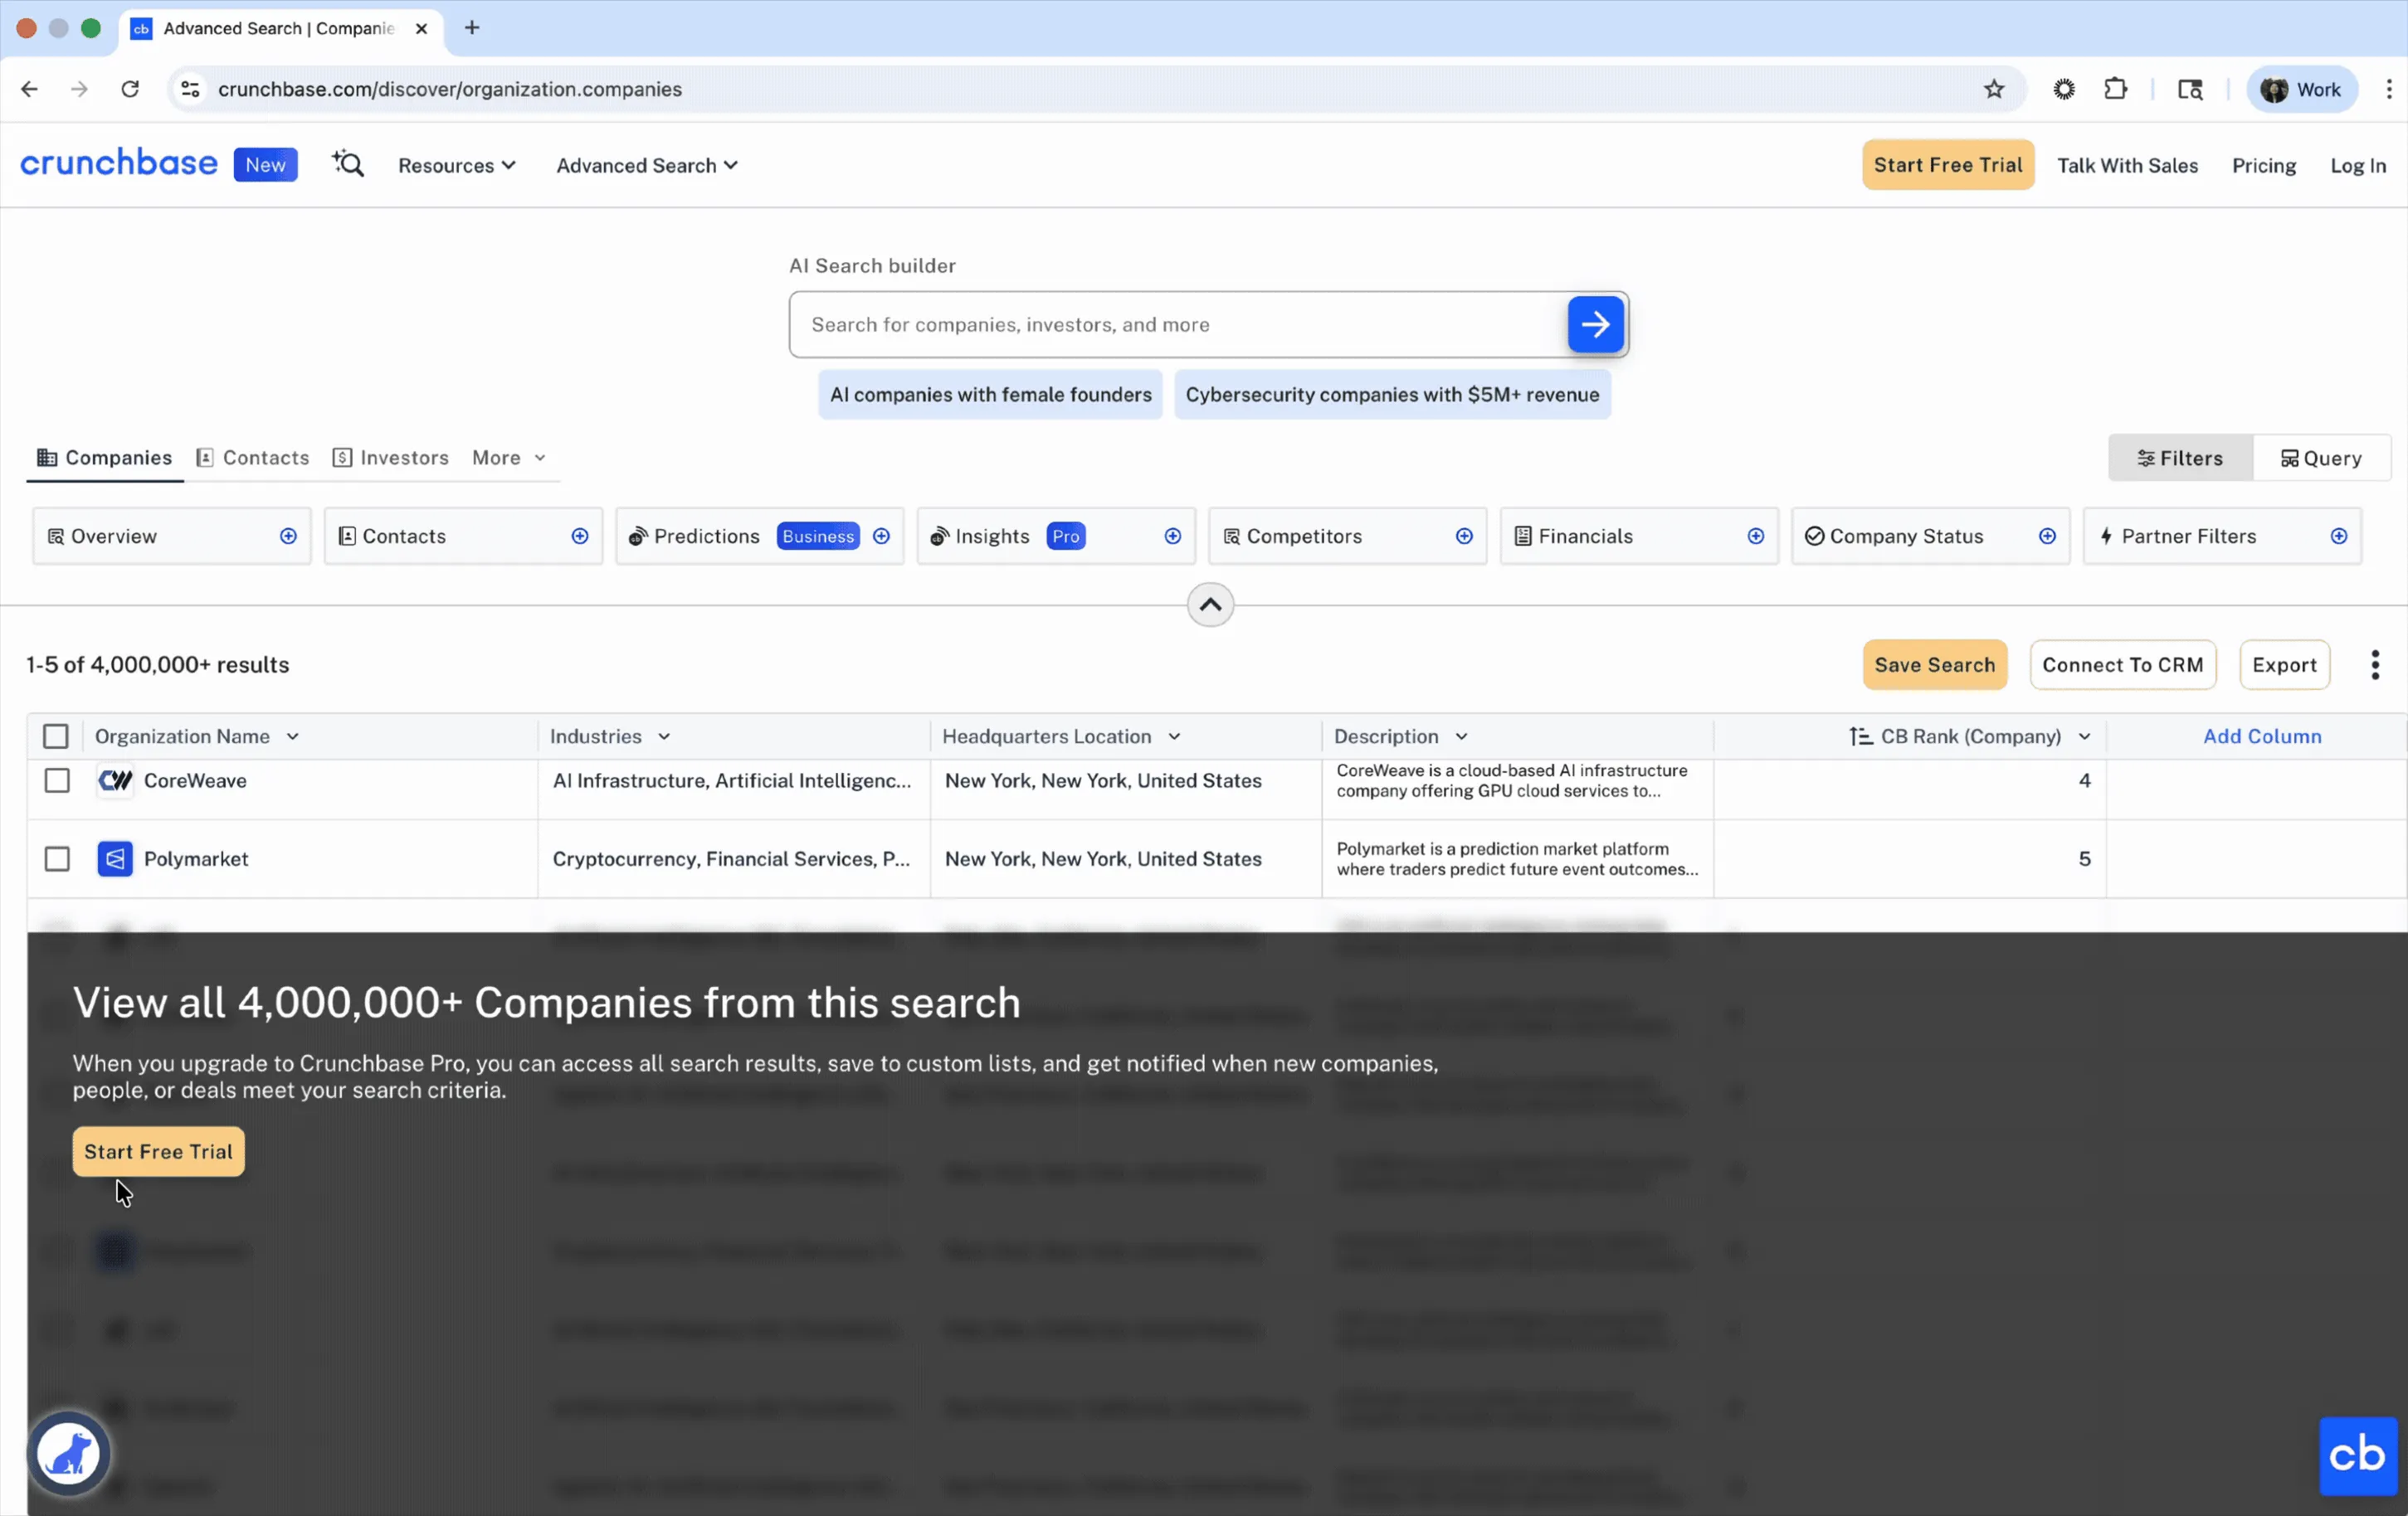Open the three-dot more options menu beside Export
This screenshot has width=2408, height=1516.
pos(2375,664)
